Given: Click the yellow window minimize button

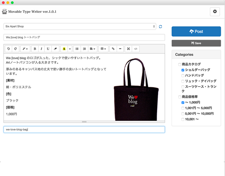Looking at the screenshot, I should [x=8, y=2].
